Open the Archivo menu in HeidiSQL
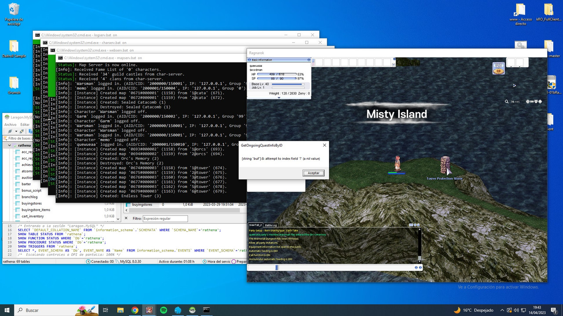Image resolution: width=563 pixels, height=316 pixels. pos(10,125)
